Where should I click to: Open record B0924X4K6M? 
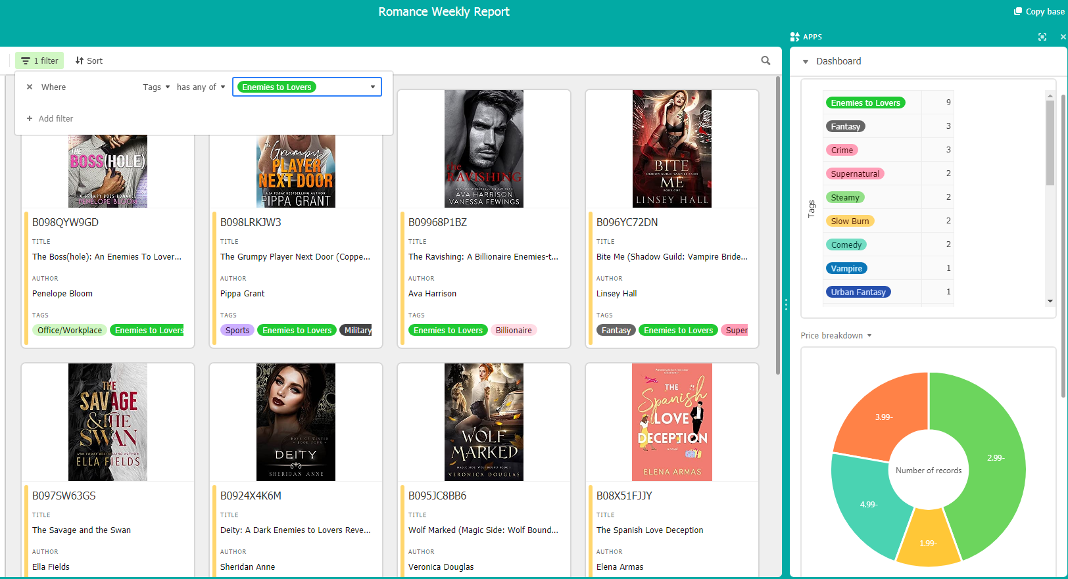[251, 496]
